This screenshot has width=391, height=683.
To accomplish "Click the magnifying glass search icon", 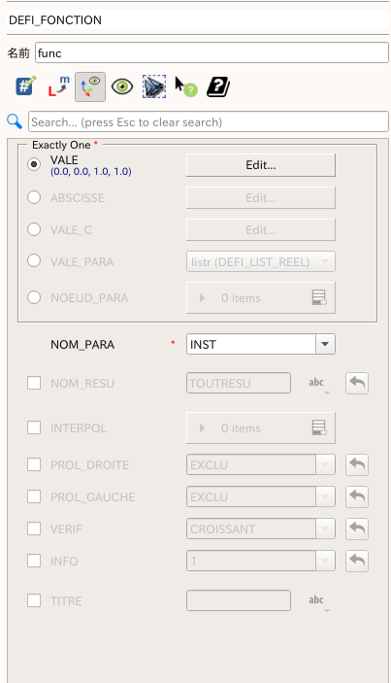I will click(15, 121).
